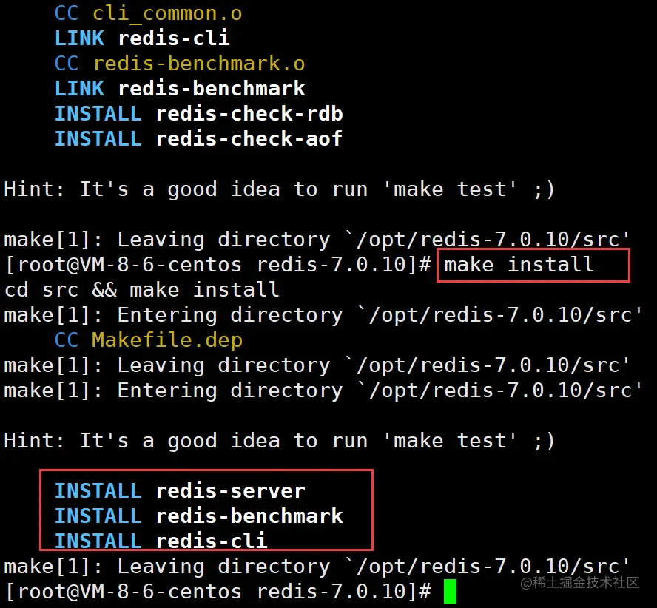Click the green terminal cursor block

pyautogui.click(x=450, y=591)
